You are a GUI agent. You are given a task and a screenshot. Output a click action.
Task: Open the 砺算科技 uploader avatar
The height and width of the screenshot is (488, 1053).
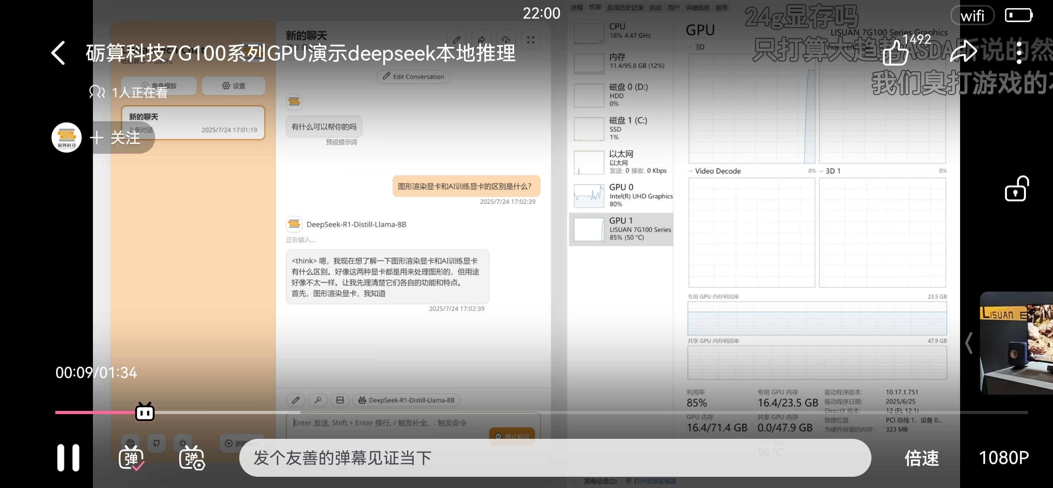[67, 137]
